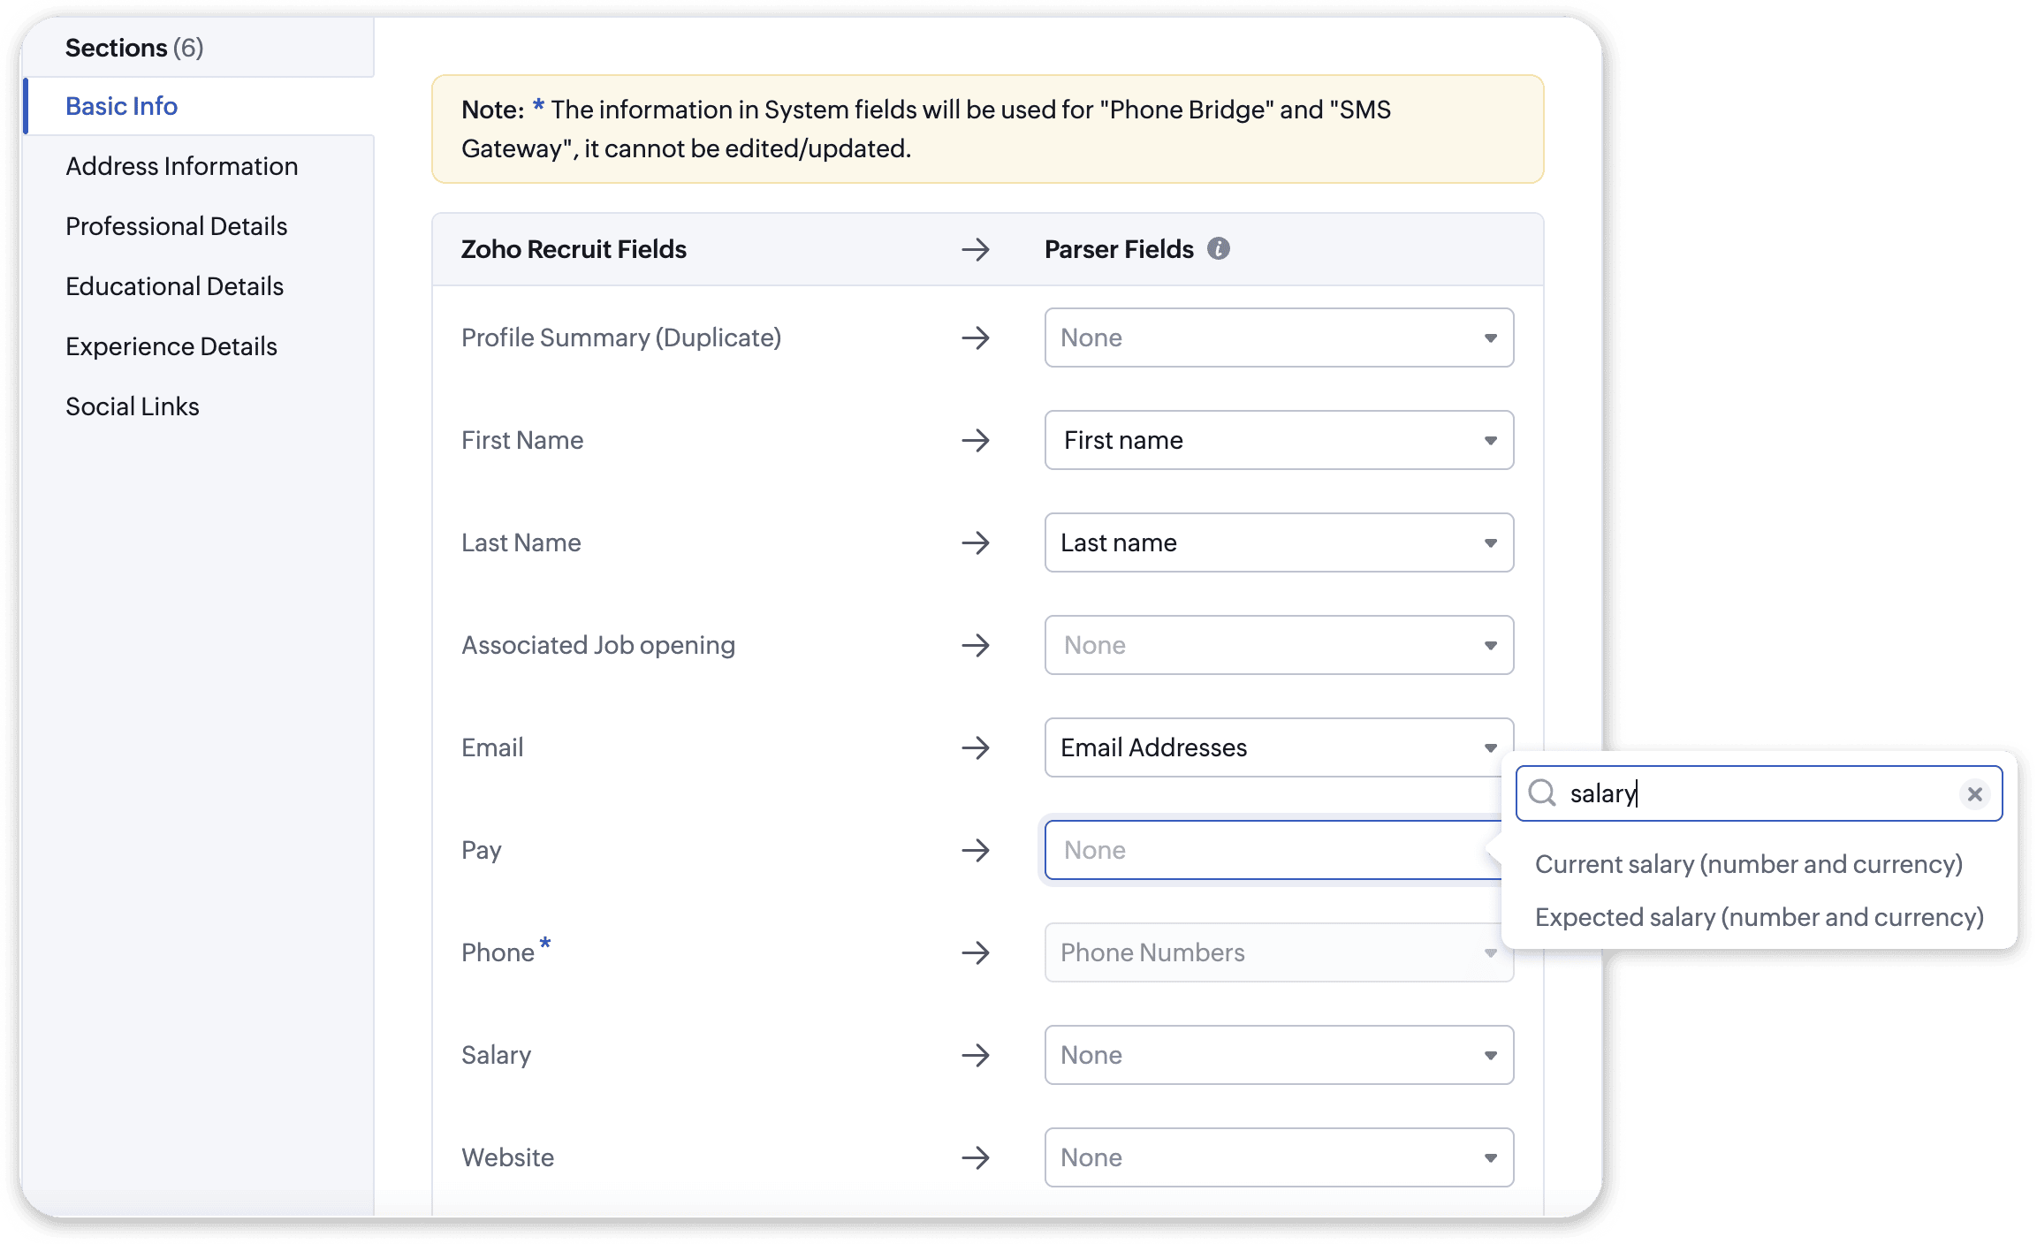2037x1244 pixels.
Task: Open the Phone Numbers dropdown
Action: click(x=1278, y=953)
